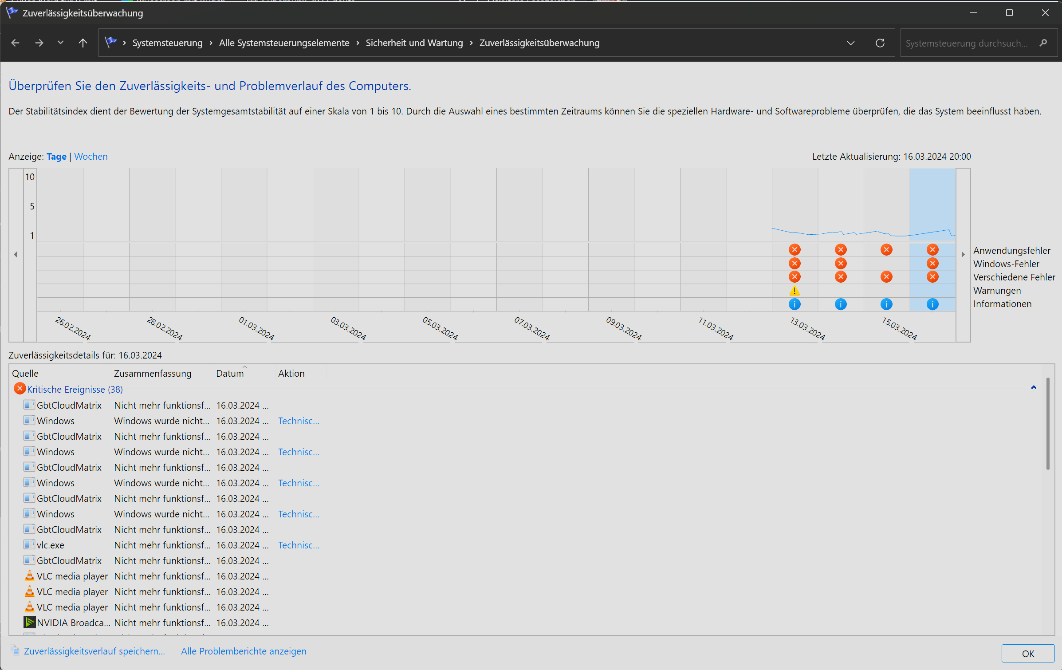Collapse the Kritische Ereignisse group
The width and height of the screenshot is (1062, 670).
point(1033,387)
